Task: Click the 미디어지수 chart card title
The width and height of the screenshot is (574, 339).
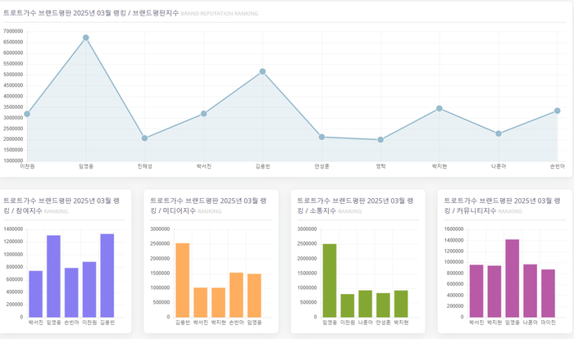Action: point(208,206)
